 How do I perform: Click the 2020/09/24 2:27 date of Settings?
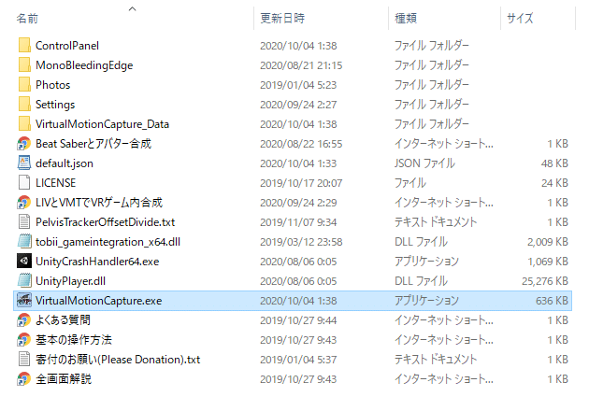coord(298,105)
